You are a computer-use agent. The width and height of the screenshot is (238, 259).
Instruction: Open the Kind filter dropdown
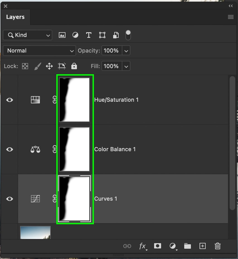(28, 35)
